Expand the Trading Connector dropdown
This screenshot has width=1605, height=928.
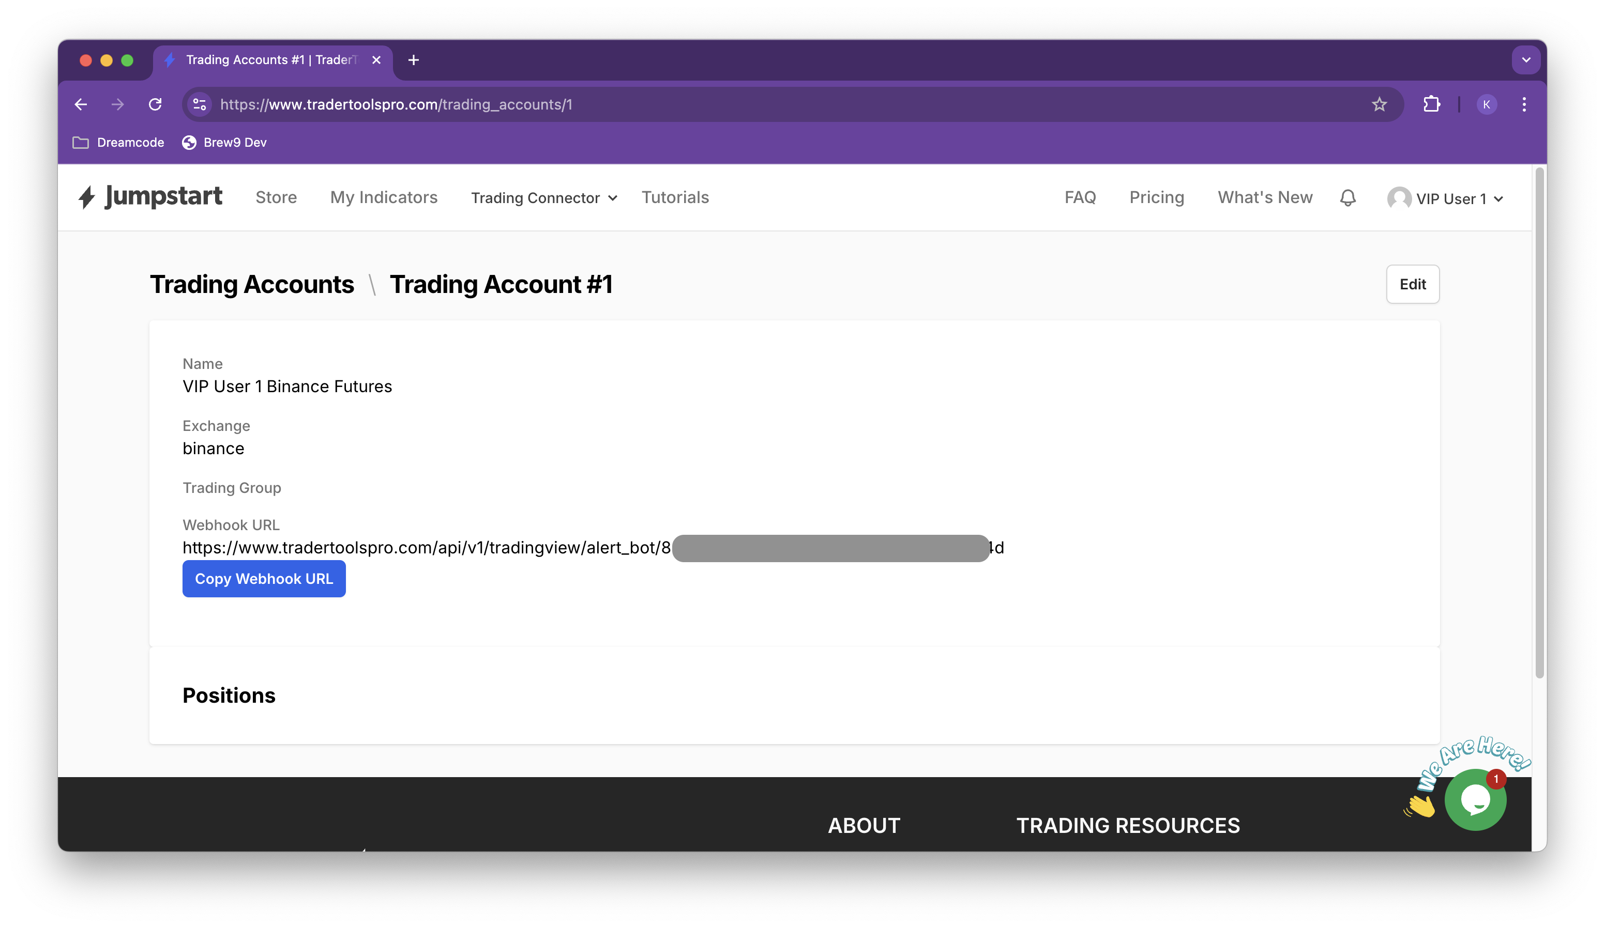(x=544, y=198)
